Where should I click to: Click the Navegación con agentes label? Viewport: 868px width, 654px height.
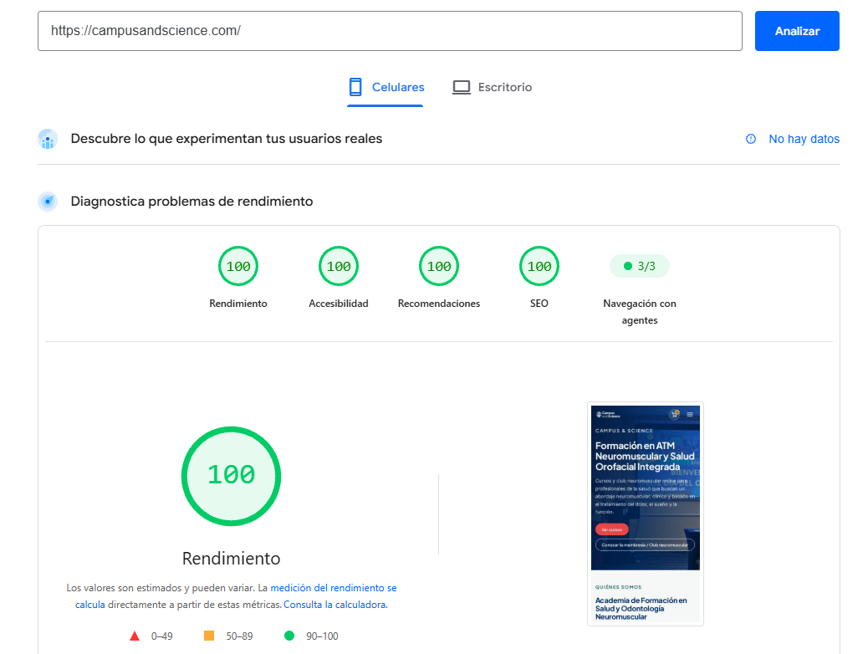(x=640, y=312)
